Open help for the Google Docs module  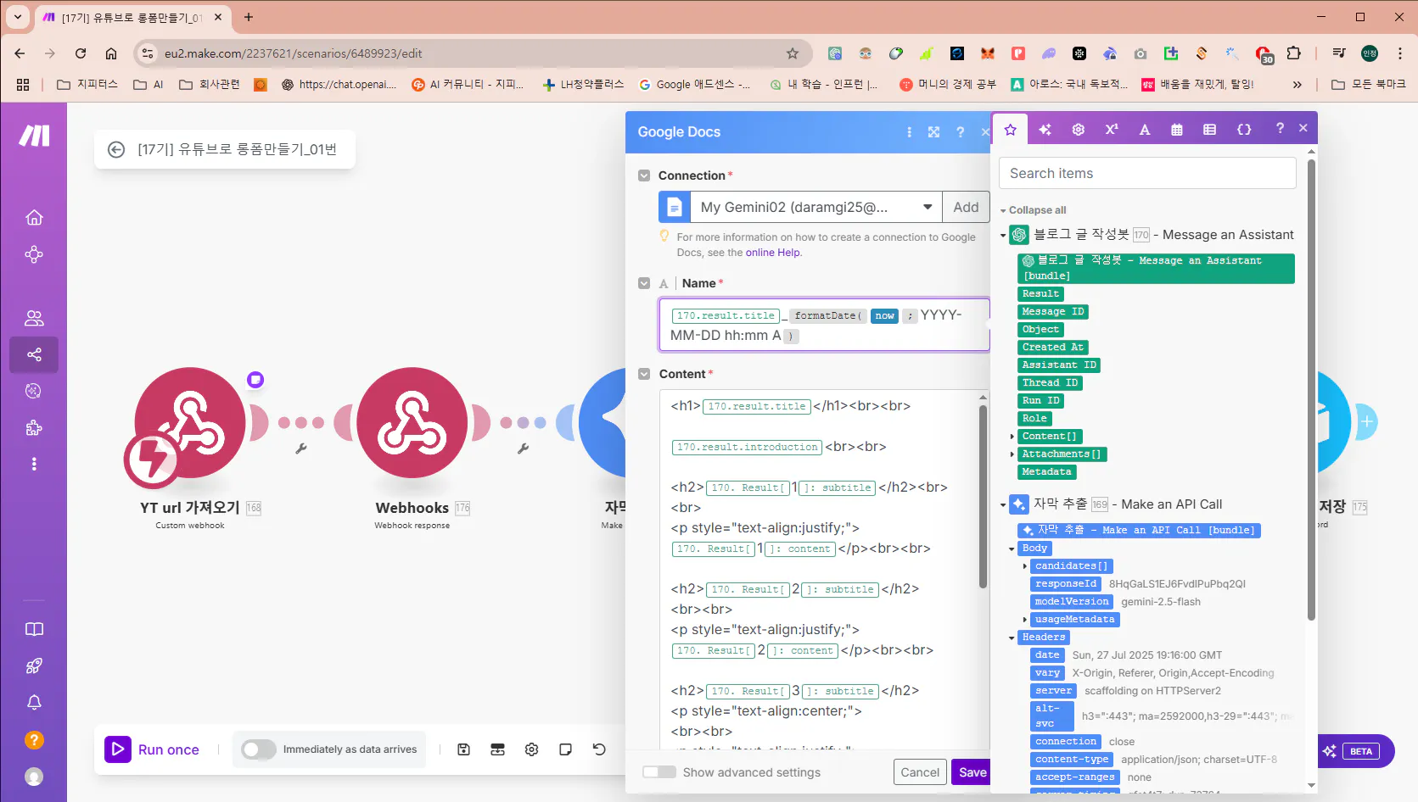pos(960,132)
